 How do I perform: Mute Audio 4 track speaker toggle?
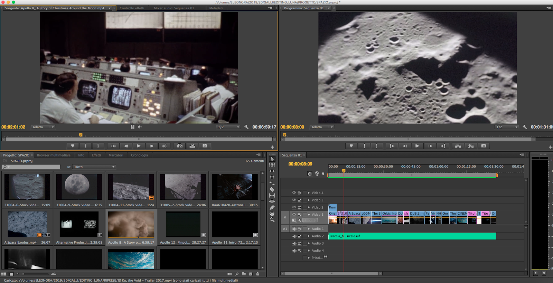294,251
